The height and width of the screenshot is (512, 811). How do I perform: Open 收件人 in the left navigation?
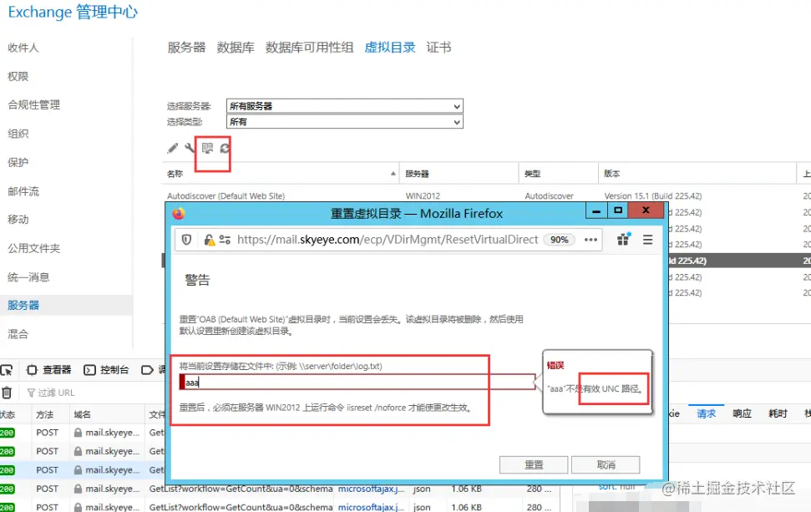click(x=23, y=48)
